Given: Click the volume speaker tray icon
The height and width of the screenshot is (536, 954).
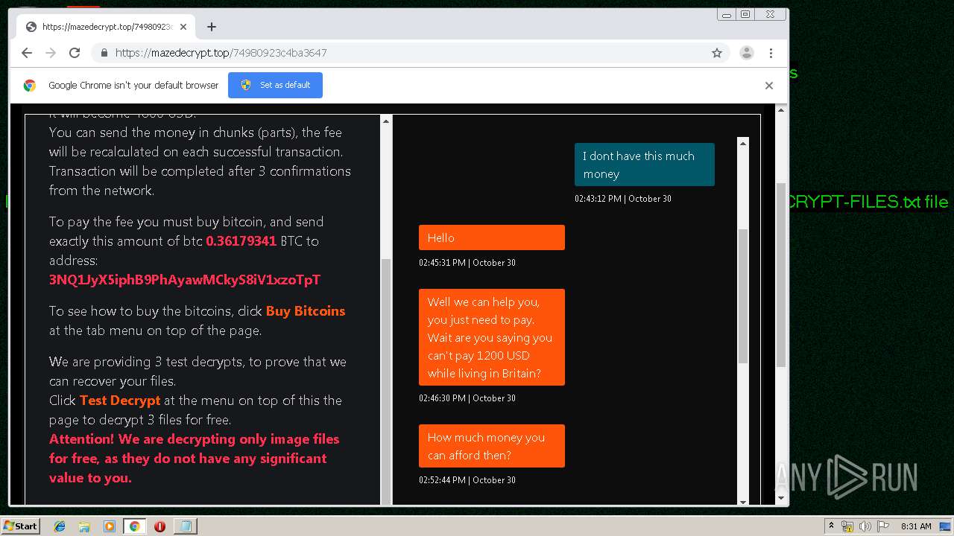Looking at the screenshot, I should (x=864, y=526).
